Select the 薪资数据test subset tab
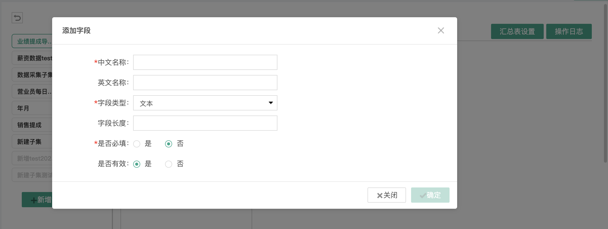 pyautogui.click(x=32, y=58)
